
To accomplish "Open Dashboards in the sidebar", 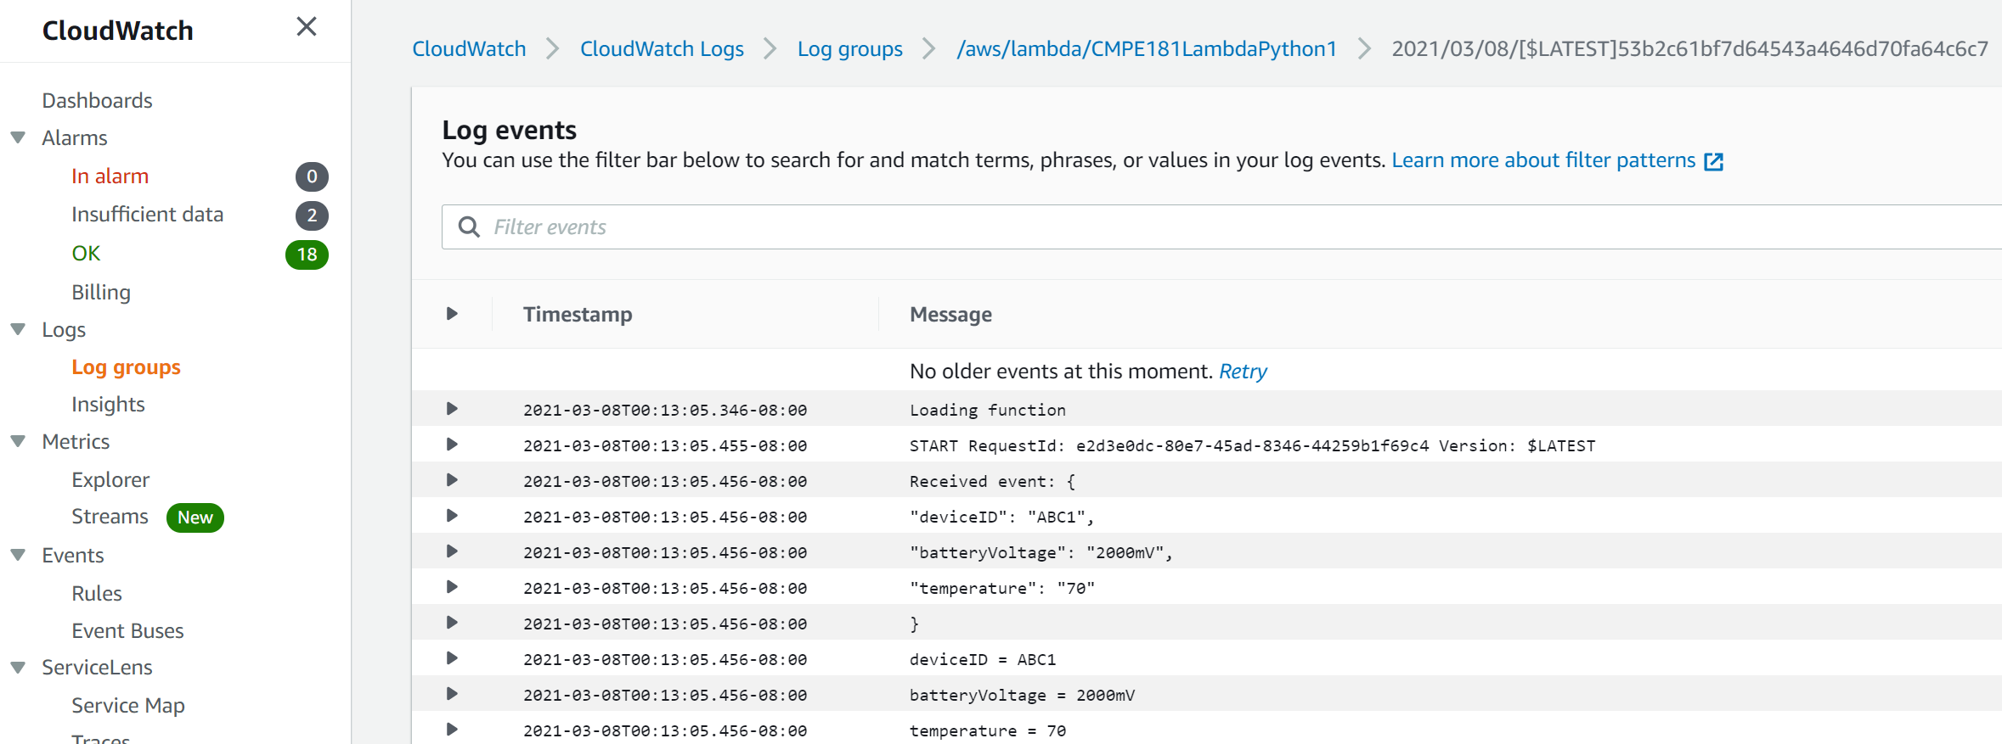I will [x=97, y=101].
